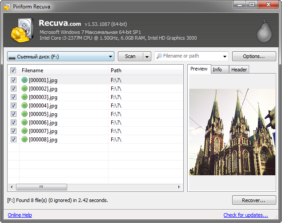Click the Scan button
Screen dimensions: 282x223
coord(130,57)
